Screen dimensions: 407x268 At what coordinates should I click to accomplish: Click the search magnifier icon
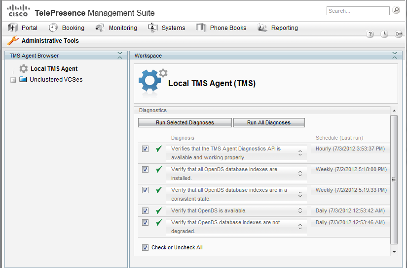pos(396,10)
